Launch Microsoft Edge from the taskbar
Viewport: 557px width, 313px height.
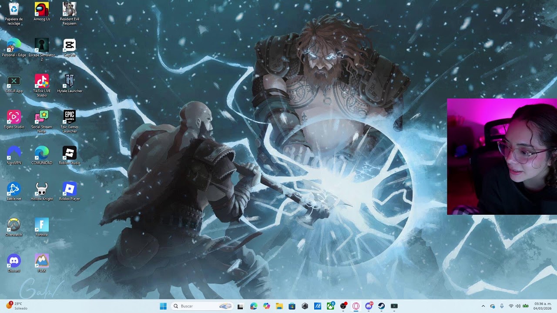(x=254, y=306)
